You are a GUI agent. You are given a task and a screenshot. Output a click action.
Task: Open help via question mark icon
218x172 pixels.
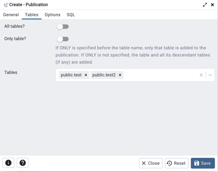pos(22,163)
